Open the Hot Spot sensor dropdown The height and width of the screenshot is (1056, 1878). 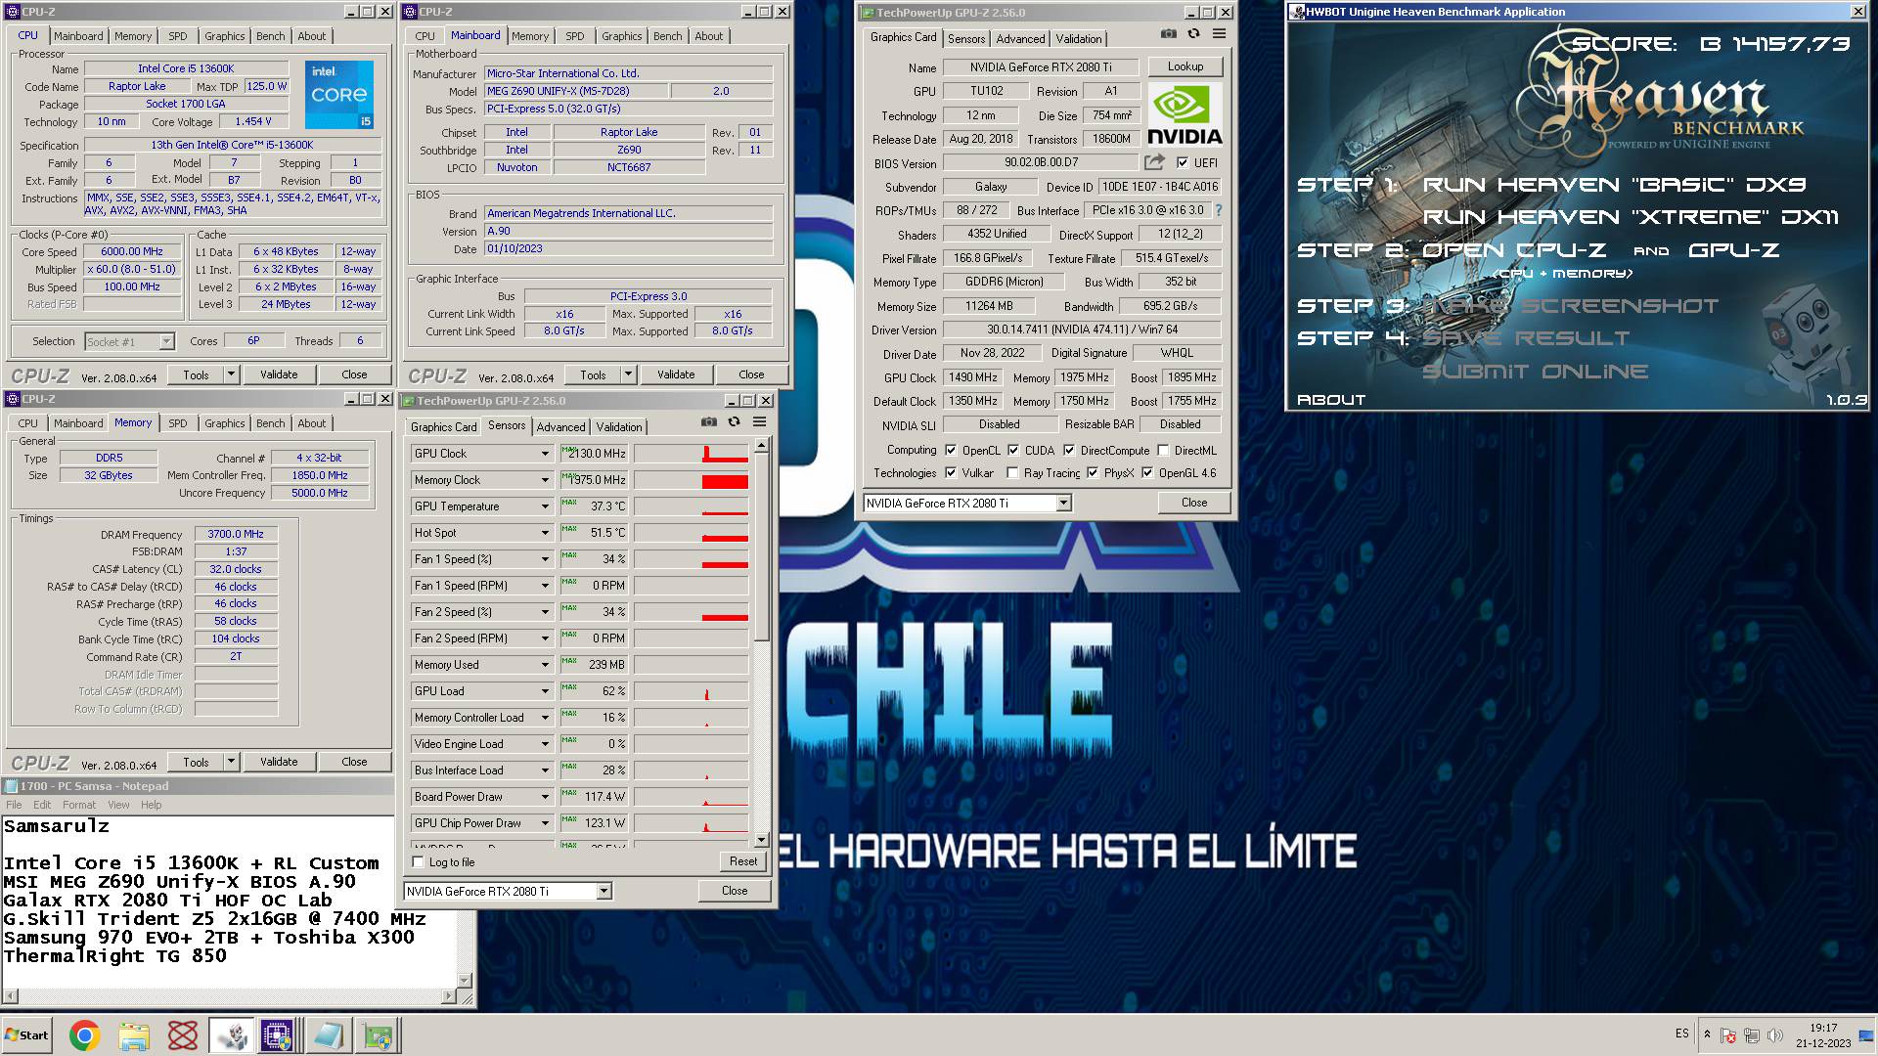click(545, 533)
